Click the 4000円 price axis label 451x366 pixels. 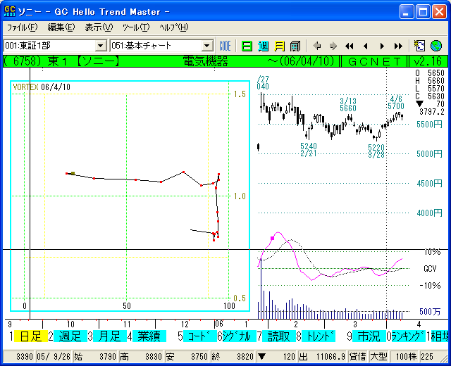[429, 213]
